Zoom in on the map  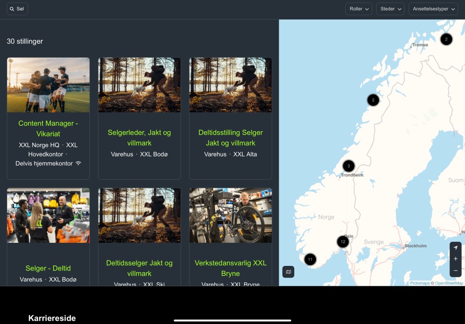(x=455, y=259)
